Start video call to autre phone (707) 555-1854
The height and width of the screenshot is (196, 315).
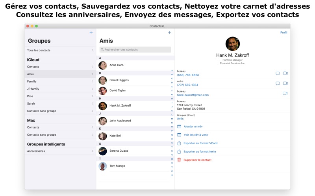point(285,83)
